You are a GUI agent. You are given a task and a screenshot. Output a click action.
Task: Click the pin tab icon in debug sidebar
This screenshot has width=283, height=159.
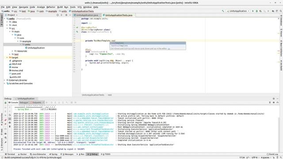coord(5,142)
